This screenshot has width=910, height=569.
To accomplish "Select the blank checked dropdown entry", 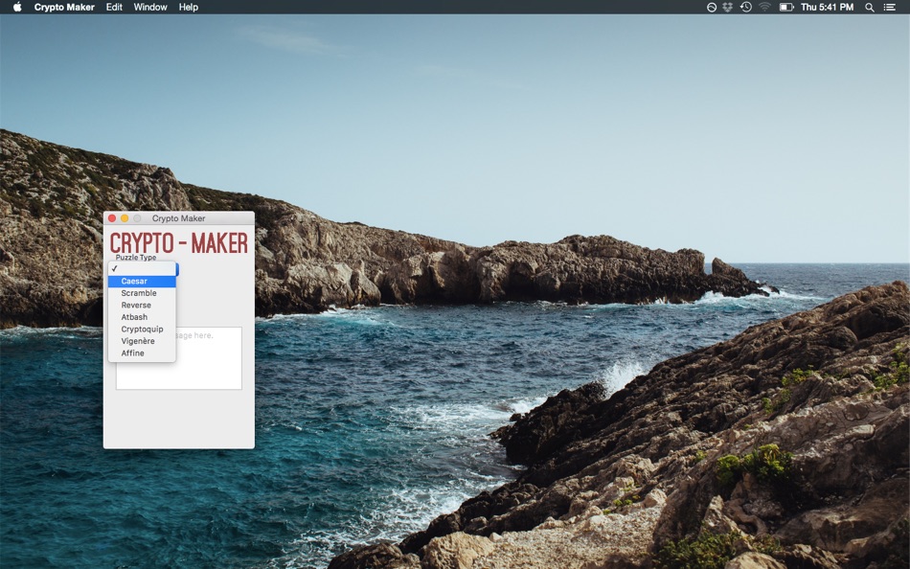I will pos(142,269).
